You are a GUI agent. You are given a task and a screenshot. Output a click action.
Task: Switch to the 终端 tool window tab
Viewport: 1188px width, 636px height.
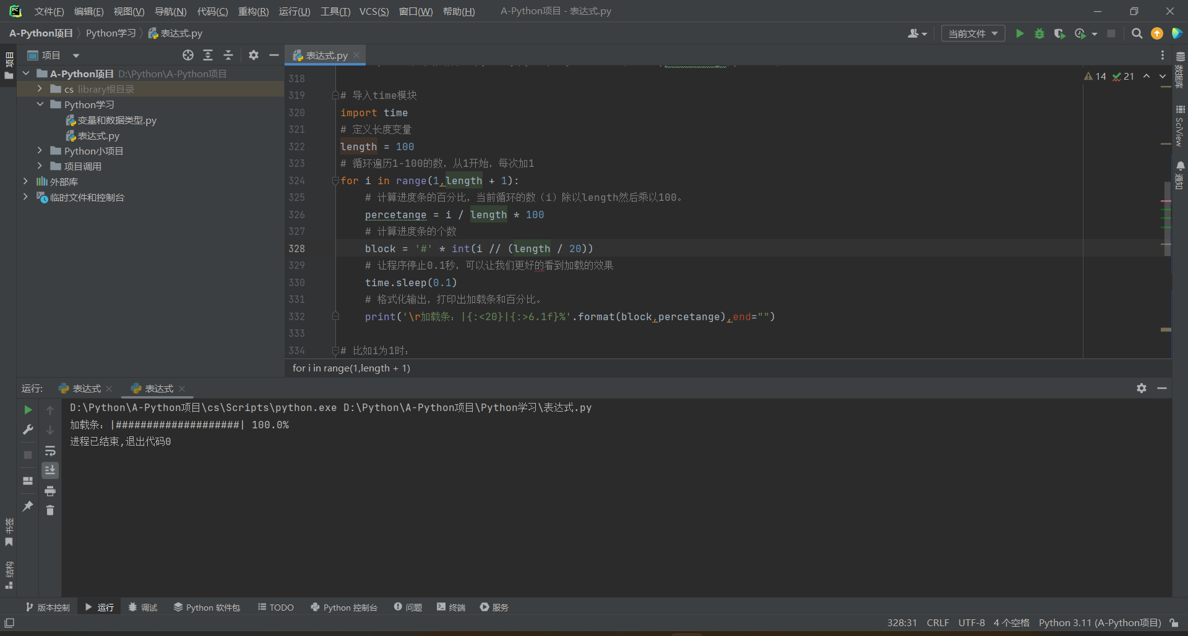point(451,608)
